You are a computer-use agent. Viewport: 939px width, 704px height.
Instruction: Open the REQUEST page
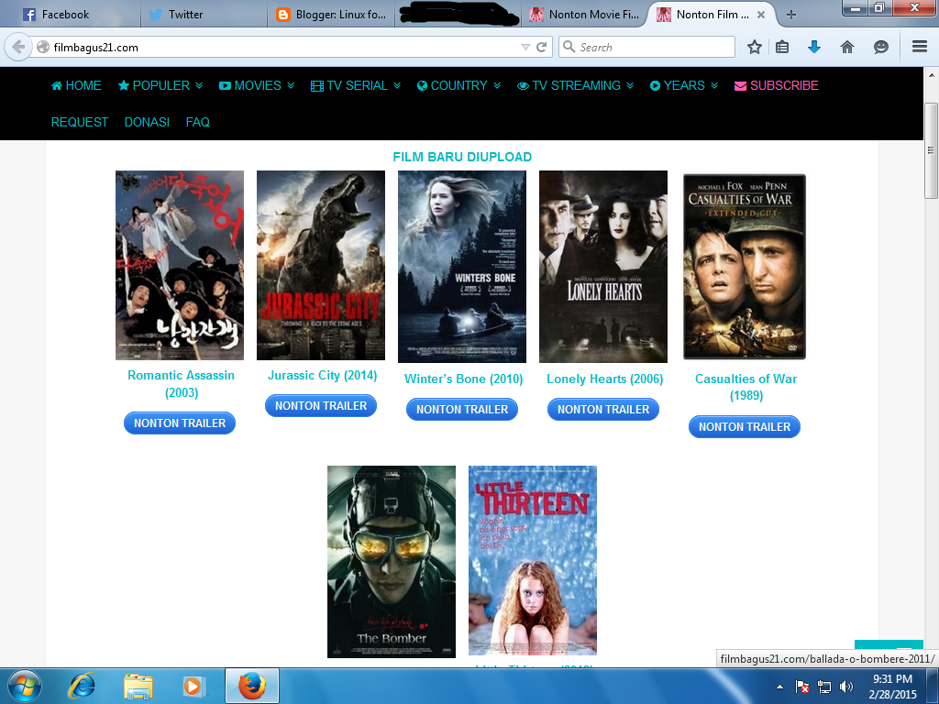(x=80, y=122)
